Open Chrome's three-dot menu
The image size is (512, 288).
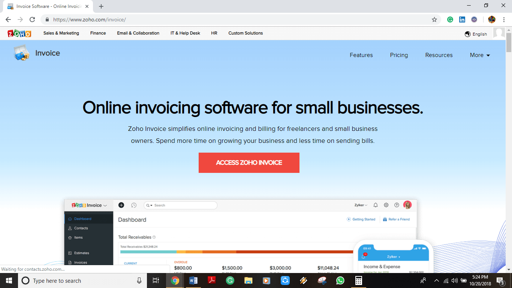tap(504, 19)
